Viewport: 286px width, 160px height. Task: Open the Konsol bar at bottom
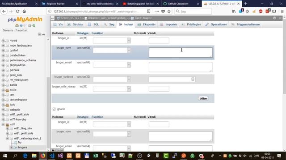pos(58,150)
